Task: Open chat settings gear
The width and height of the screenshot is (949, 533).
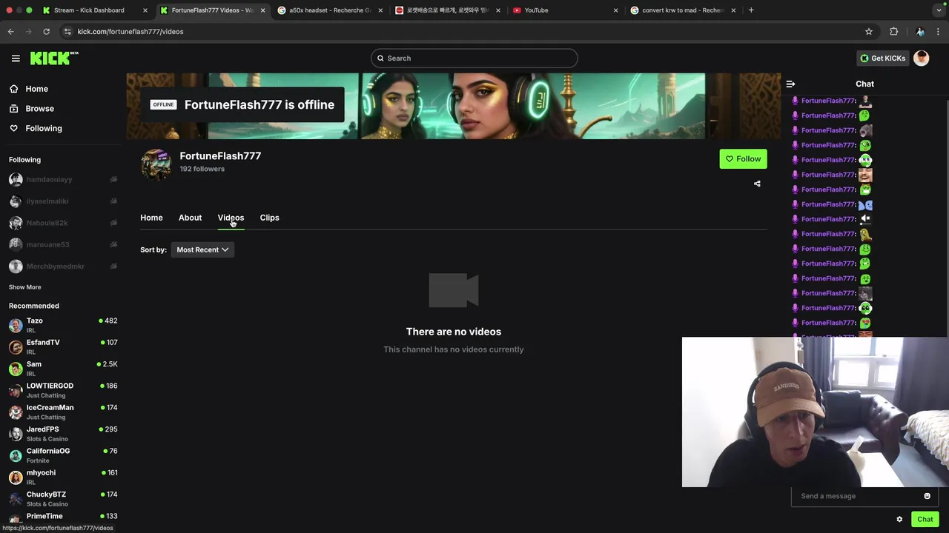Action: [899, 520]
